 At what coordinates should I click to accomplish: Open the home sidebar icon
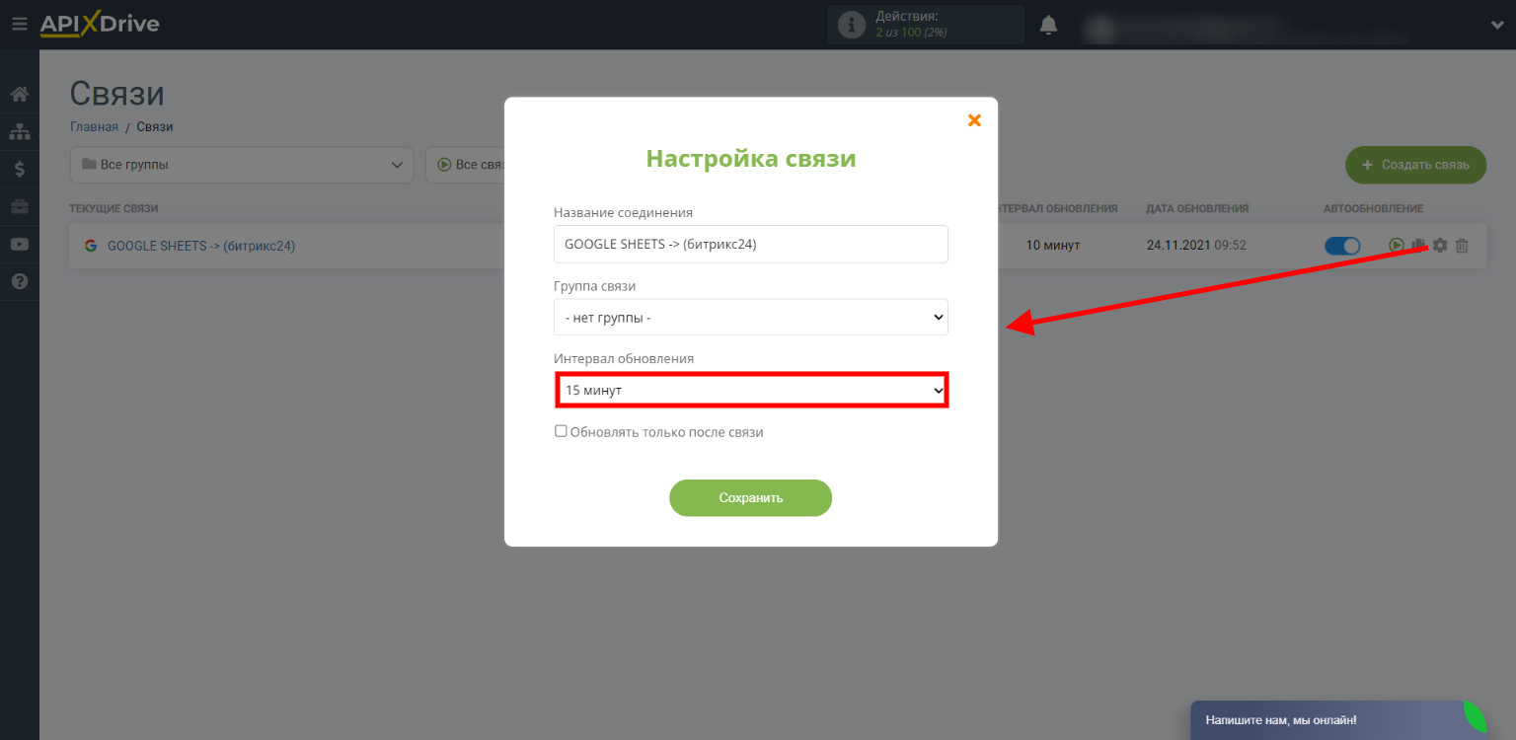tap(19, 95)
